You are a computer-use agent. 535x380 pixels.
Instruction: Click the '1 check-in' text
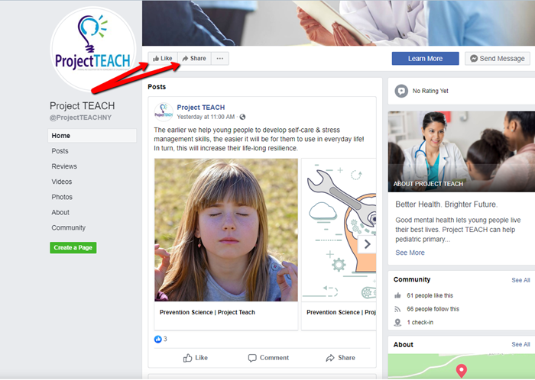pos(420,323)
